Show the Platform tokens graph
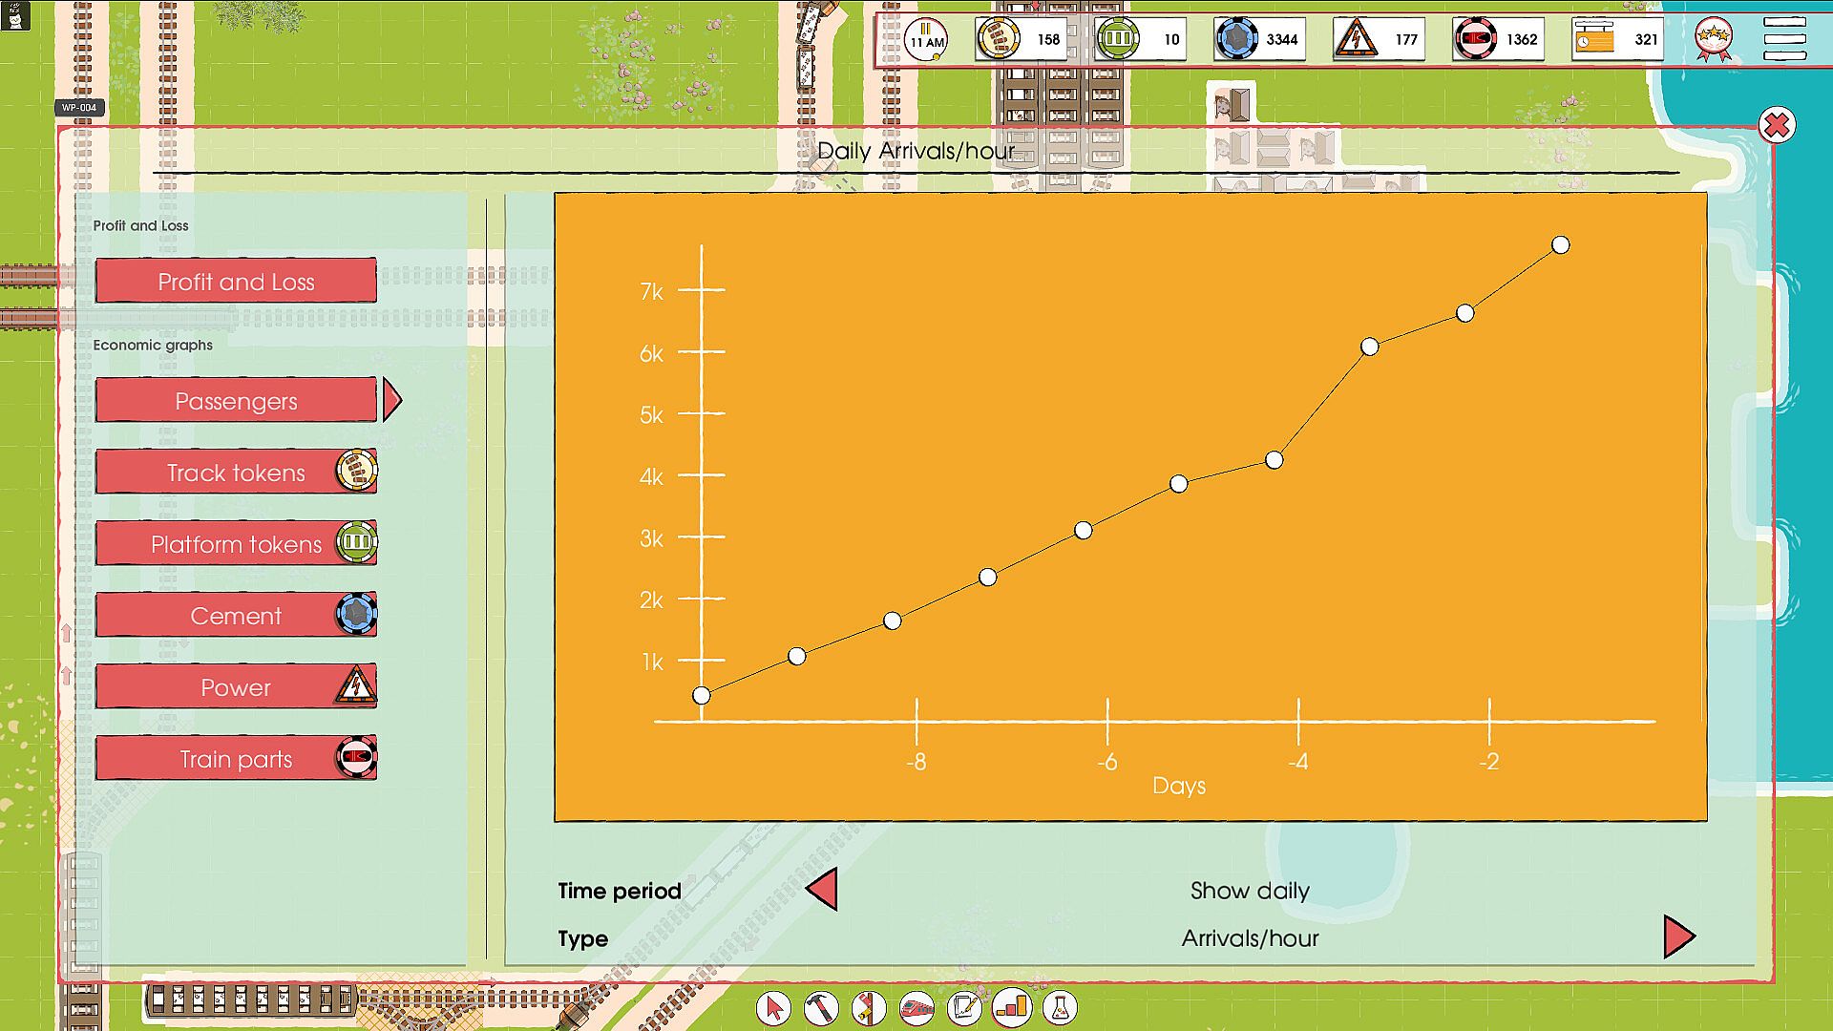The image size is (1833, 1031). point(236,544)
